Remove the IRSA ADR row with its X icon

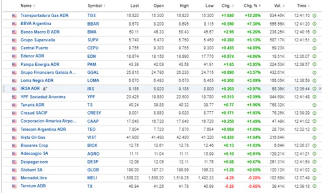coord(320,88)
